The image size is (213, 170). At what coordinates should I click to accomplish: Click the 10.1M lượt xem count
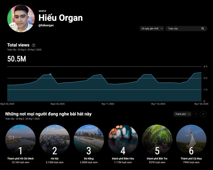point(21,162)
